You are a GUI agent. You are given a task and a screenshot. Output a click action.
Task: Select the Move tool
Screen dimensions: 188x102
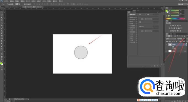[x=2, y=10]
